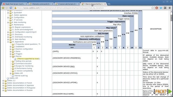Image resolution: width=173 pixels, height=97 pixels.
Task: Click the bookmark star icon in address bar
Action: coord(152,8)
